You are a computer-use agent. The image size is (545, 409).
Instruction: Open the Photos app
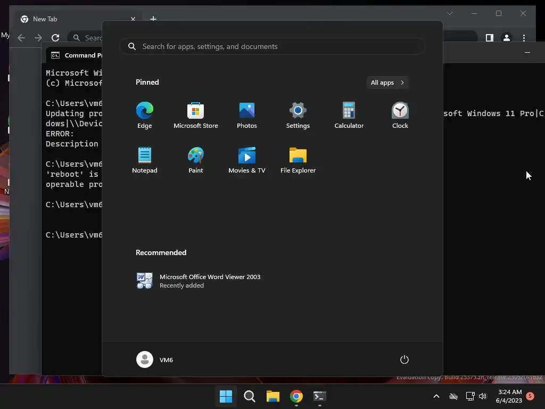247,116
